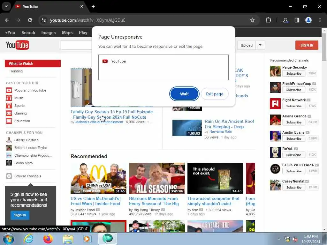Open the +You menu item
The image size is (327, 245).
(x=10, y=33)
